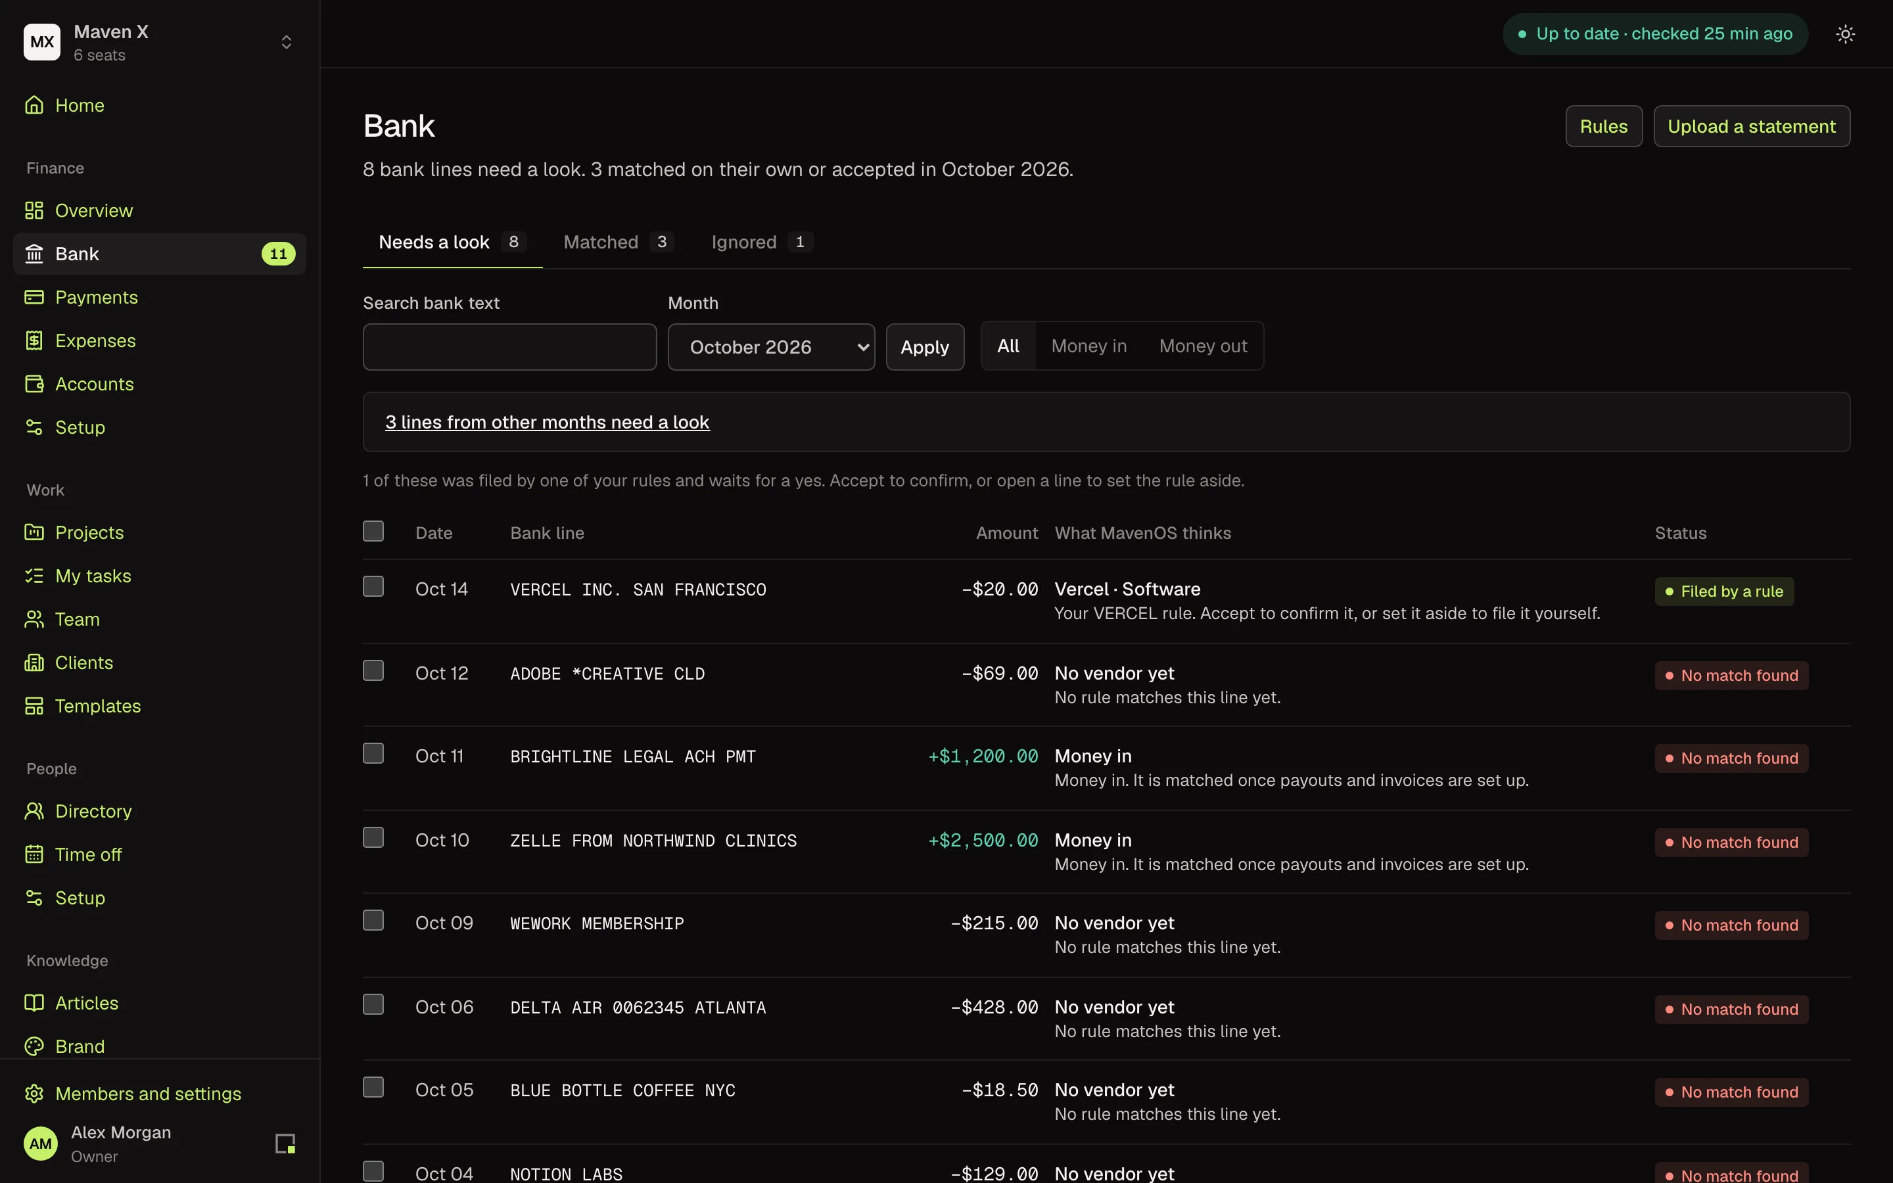Click the Rules button
The width and height of the screenshot is (1893, 1183).
click(x=1604, y=126)
